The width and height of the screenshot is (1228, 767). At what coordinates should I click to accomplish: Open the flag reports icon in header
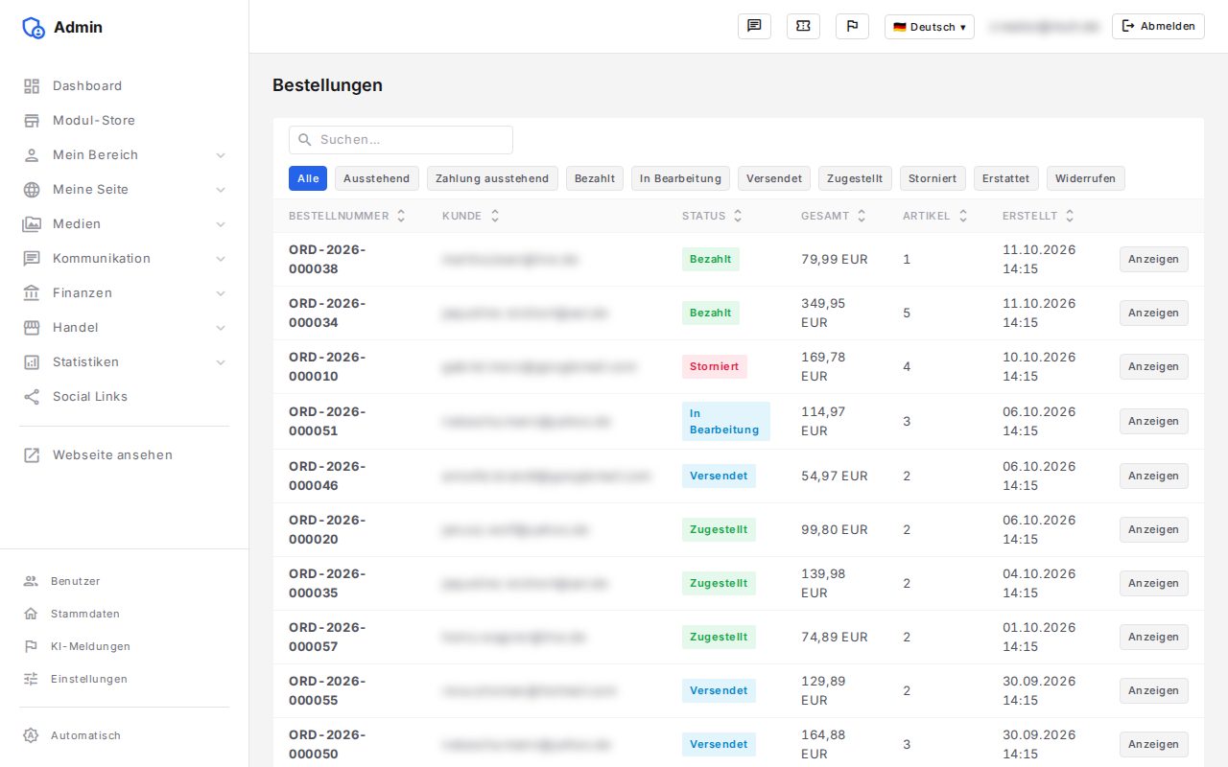click(x=852, y=26)
